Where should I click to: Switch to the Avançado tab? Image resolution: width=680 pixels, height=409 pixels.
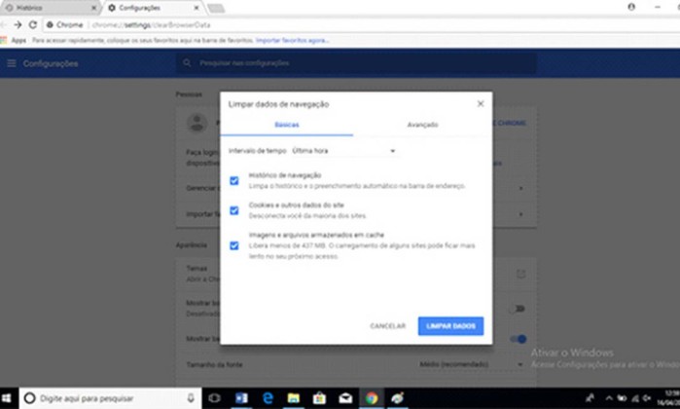pos(422,125)
